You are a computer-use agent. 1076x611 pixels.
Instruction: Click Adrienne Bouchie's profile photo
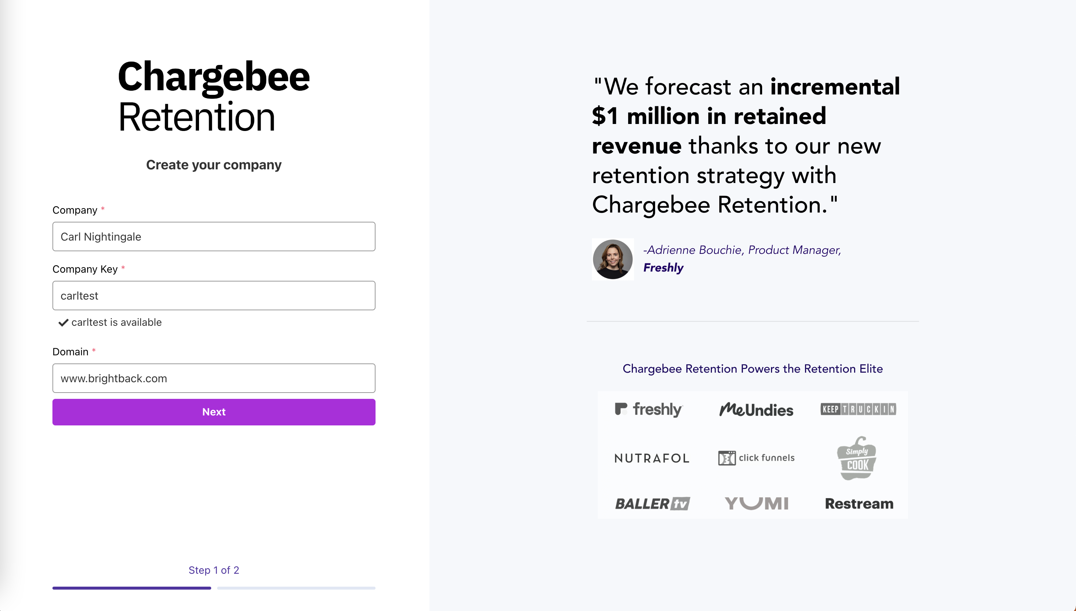612,259
